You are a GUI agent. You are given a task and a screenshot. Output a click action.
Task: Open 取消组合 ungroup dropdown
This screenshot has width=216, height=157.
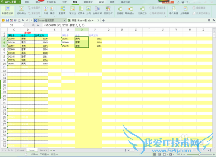[x=130, y=10]
